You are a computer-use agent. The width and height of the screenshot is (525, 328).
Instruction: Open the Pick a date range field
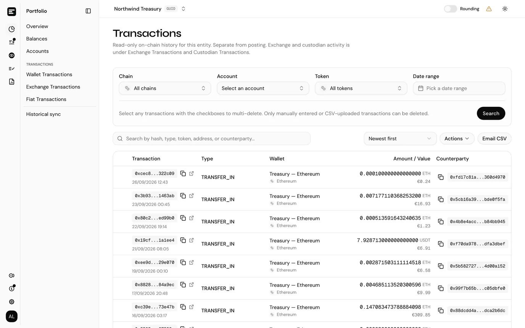pyautogui.click(x=459, y=88)
